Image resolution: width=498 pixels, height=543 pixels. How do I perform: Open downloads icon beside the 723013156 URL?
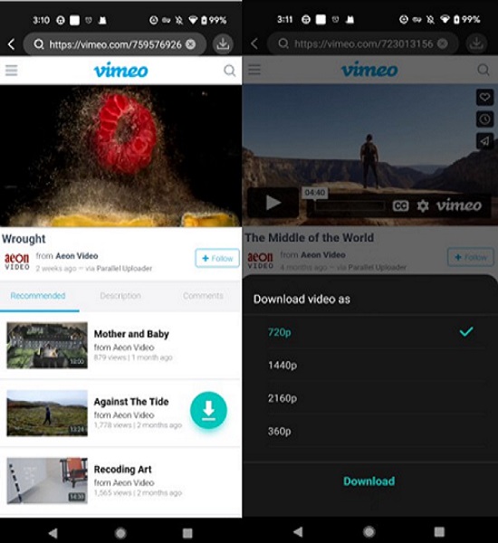477,43
